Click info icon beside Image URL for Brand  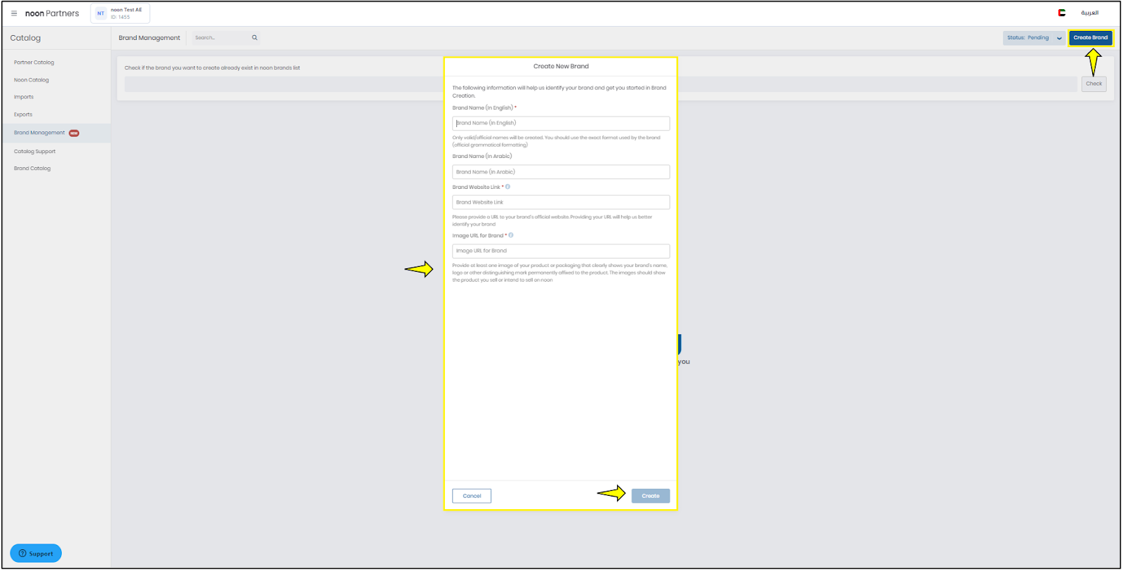coord(511,235)
